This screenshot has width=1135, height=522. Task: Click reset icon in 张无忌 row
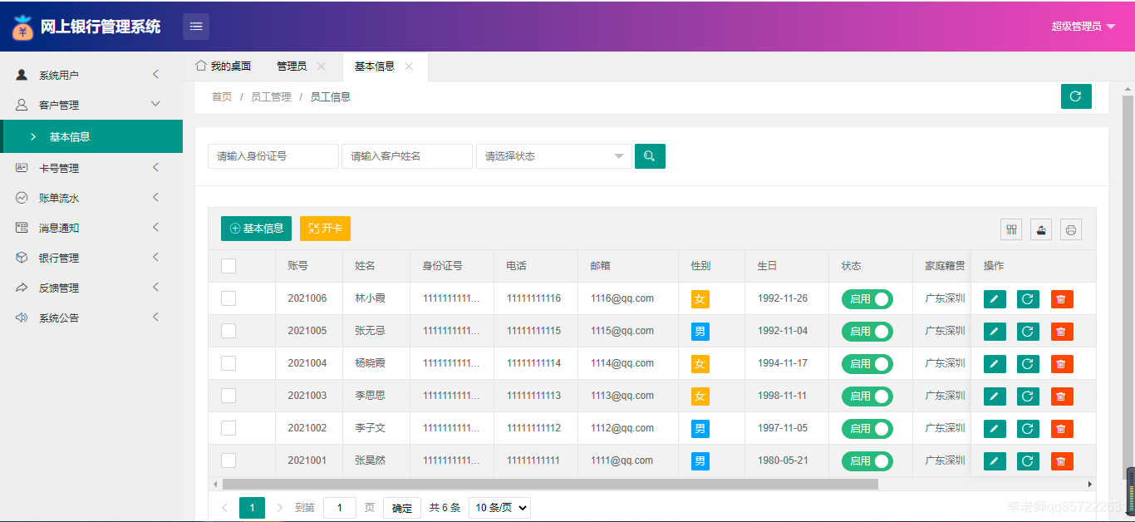click(1028, 332)
